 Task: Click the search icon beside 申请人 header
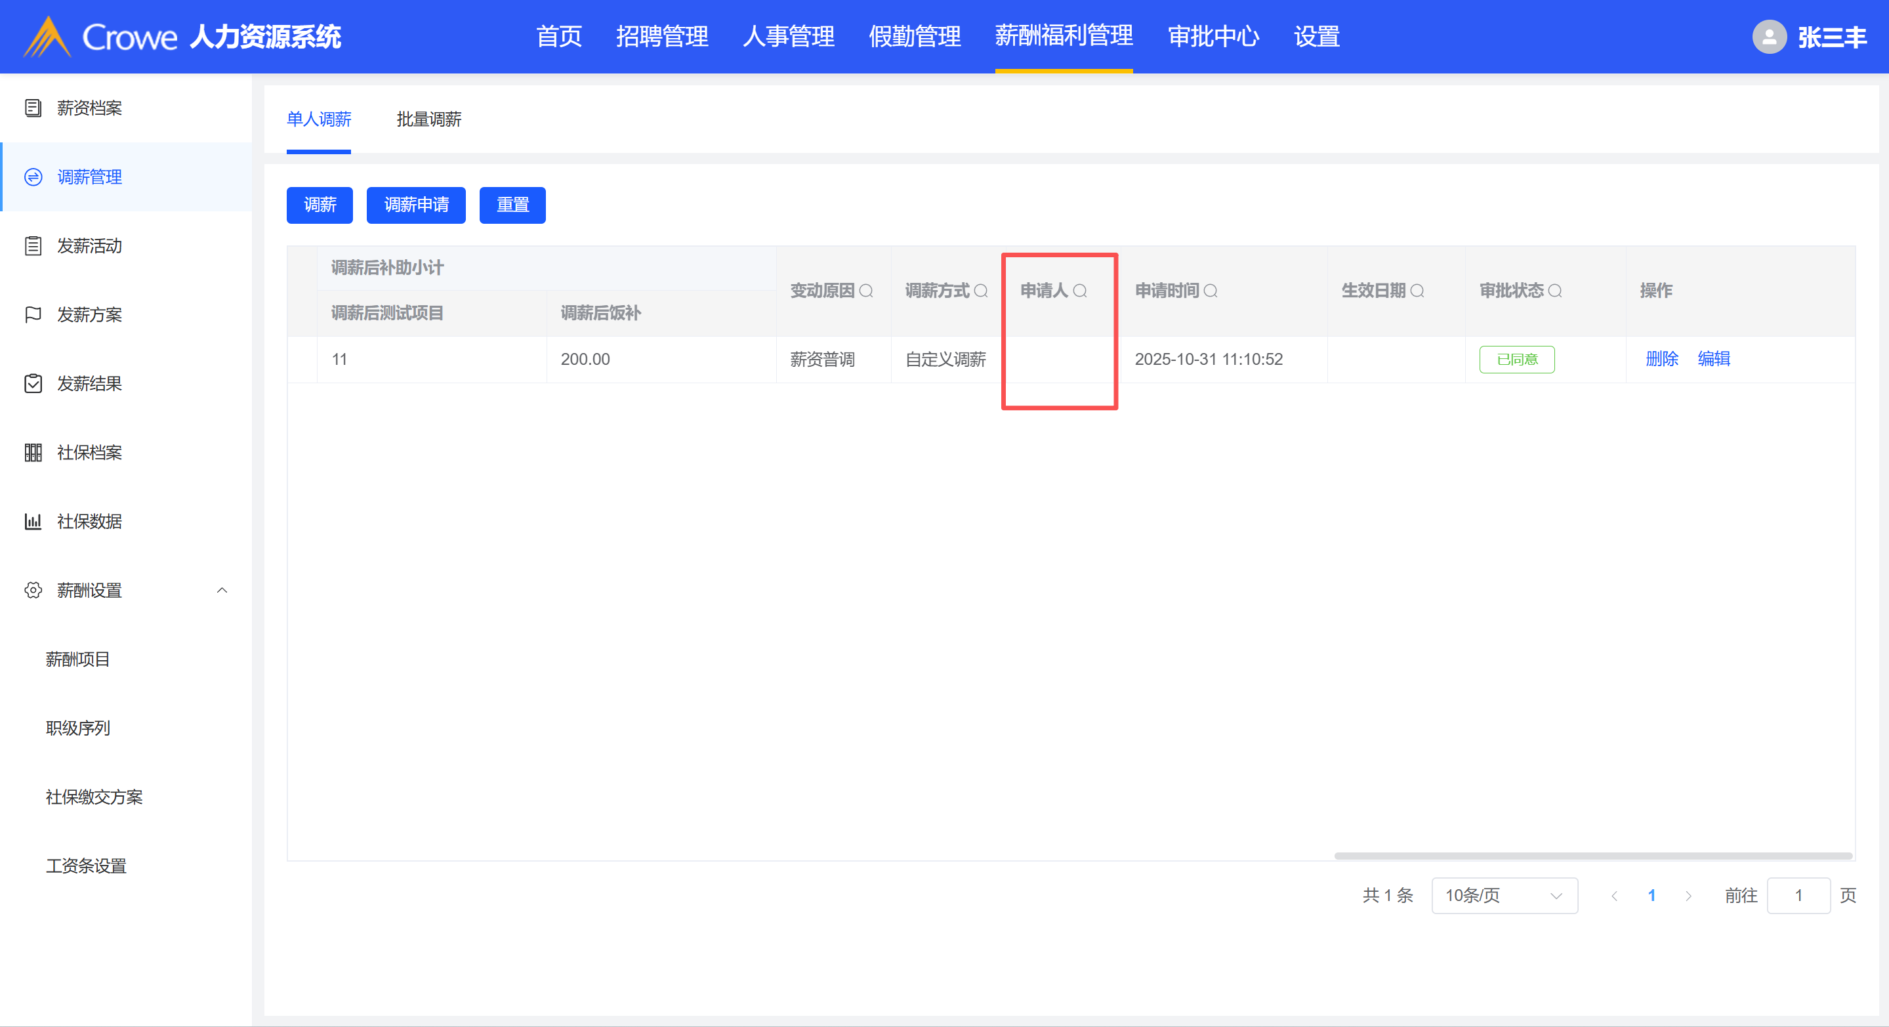tap(1079, 291)
